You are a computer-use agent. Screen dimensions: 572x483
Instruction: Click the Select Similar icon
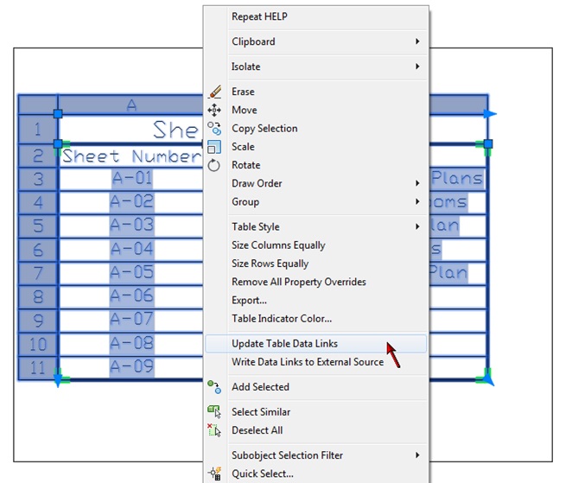point(214,412)
